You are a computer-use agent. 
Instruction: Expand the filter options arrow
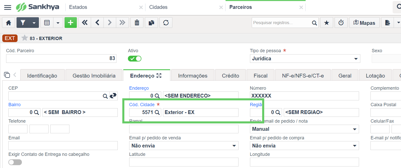point(34,23)
